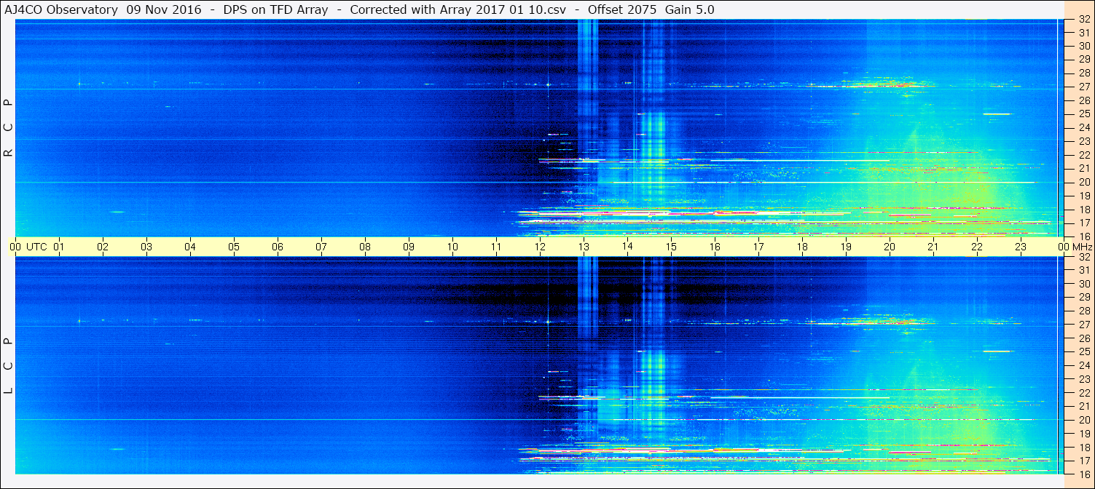
Task: Click the 12 UTC hour marker
Action: click(540, 247)
